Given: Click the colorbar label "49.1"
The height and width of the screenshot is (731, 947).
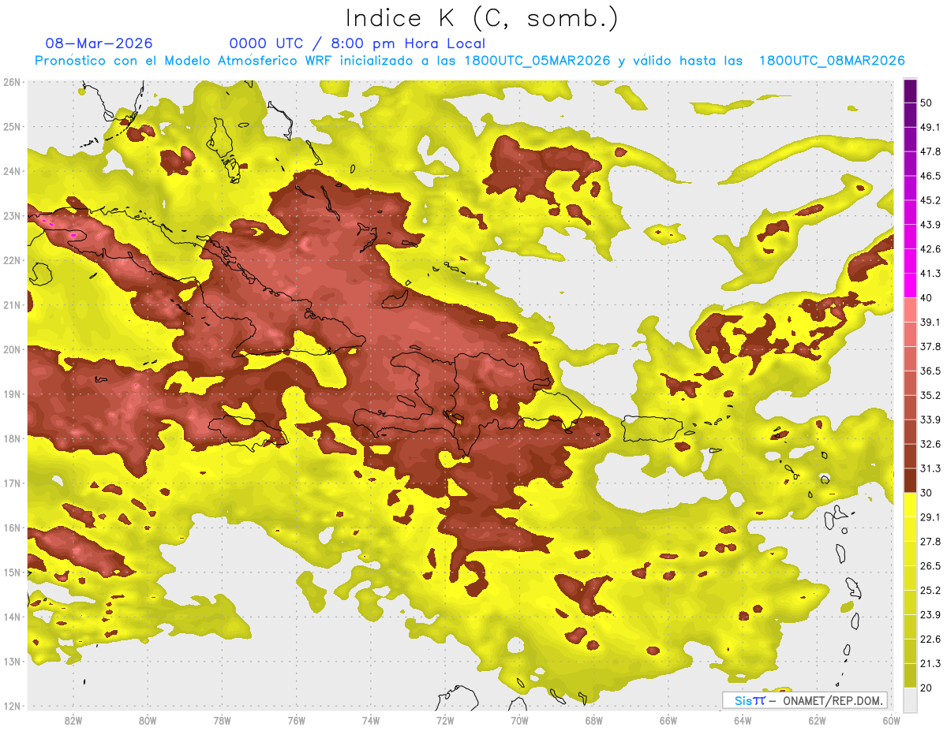Looking at the screenshot, I should (930, 127).
